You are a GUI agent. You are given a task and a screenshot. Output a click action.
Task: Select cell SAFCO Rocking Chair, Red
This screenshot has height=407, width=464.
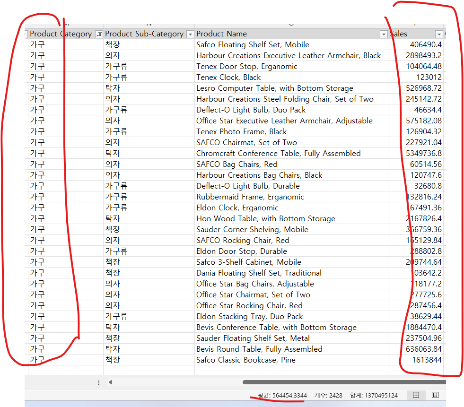coord(291,241)
